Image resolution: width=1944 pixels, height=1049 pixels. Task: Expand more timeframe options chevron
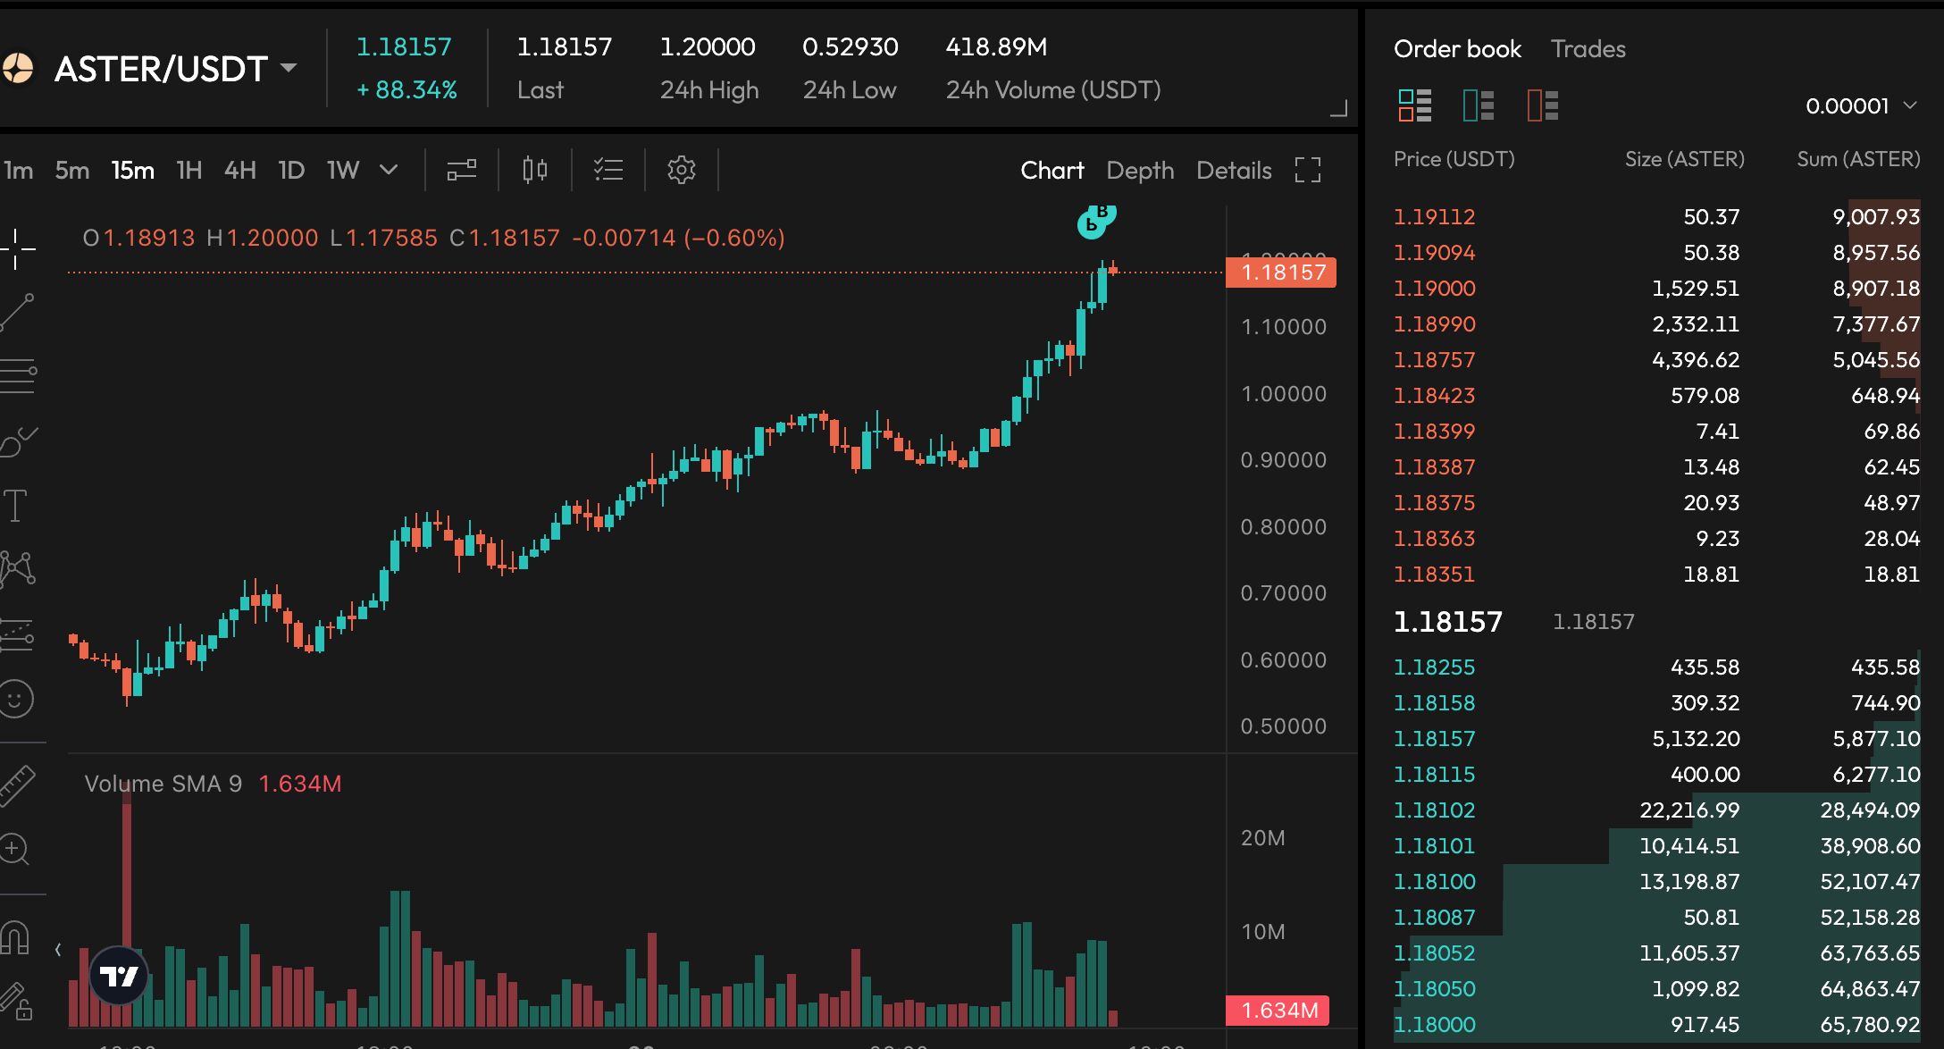tap(389, 170)
